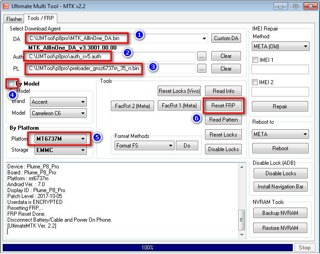Maximize the Ultimate Multi Tool window
The image size is (320, 254).
tap(296, 6)
